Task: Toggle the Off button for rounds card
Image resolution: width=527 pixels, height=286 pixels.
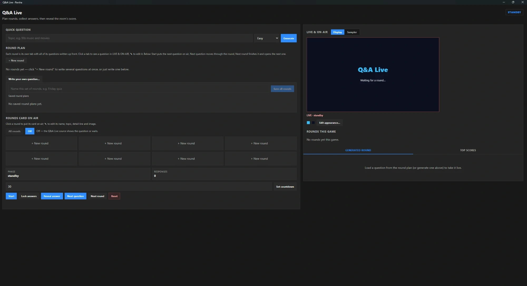Action: [30, 131]
